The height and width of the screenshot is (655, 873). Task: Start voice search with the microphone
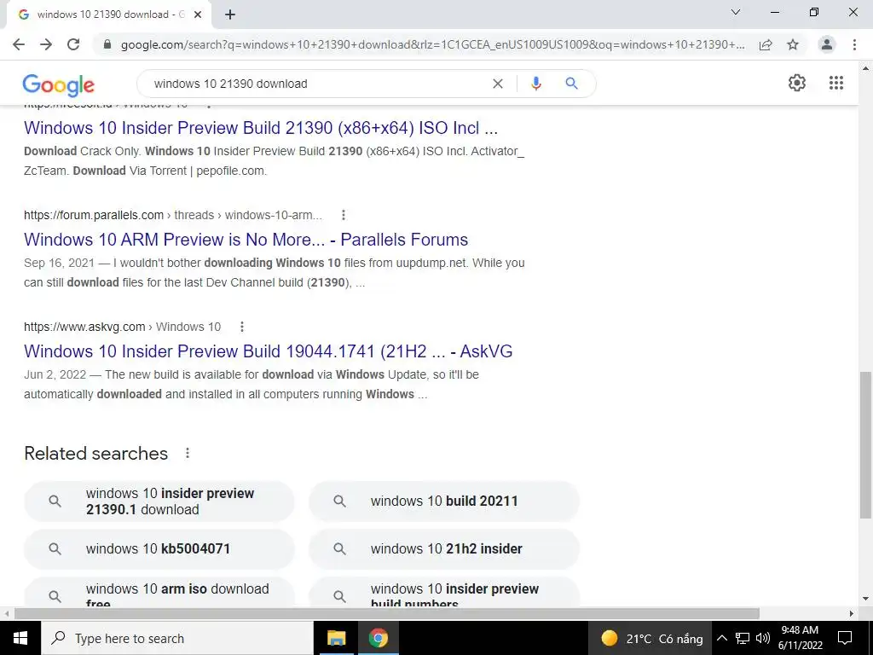click(535, 84)
